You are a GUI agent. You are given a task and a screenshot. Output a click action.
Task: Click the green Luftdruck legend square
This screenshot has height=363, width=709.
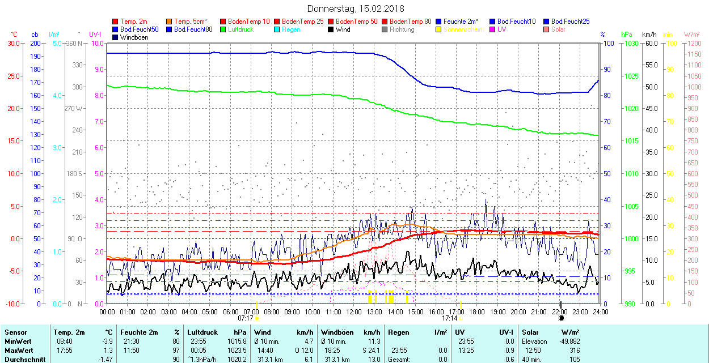223,29
